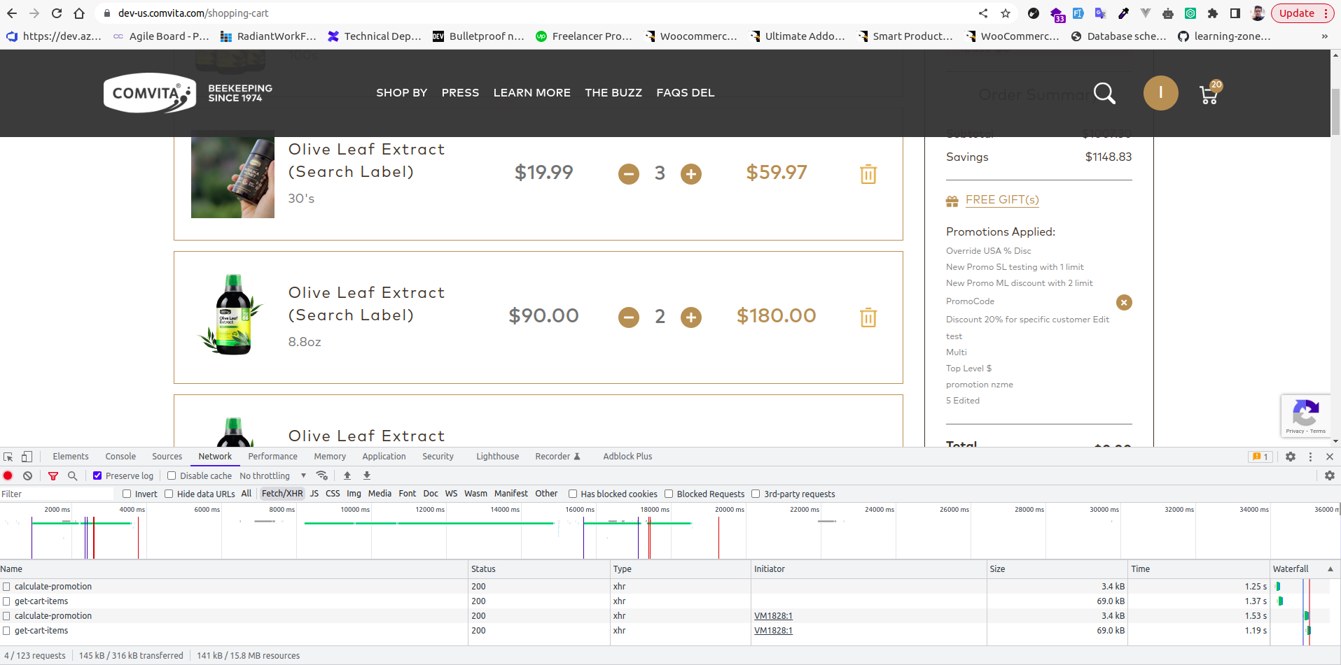Open the SHOP BY menu
The height and width of the screenshot is (665, 1341).
pos(401,92)
